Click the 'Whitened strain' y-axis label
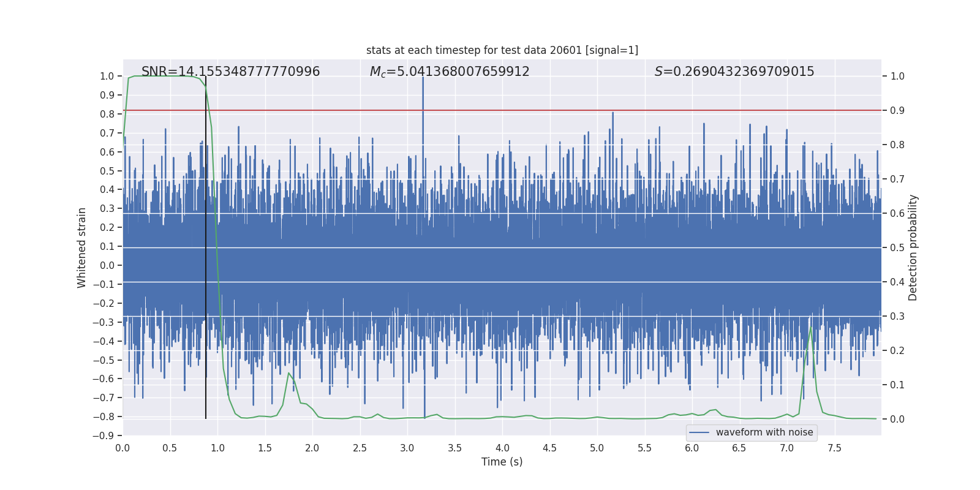The height and width of the screenshot is (490, 980). click(81, 247)
